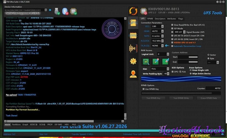The width and height of the screenshot is (227, 138).
Task: Switch to the Flags tab
Action: click(181, 19)
